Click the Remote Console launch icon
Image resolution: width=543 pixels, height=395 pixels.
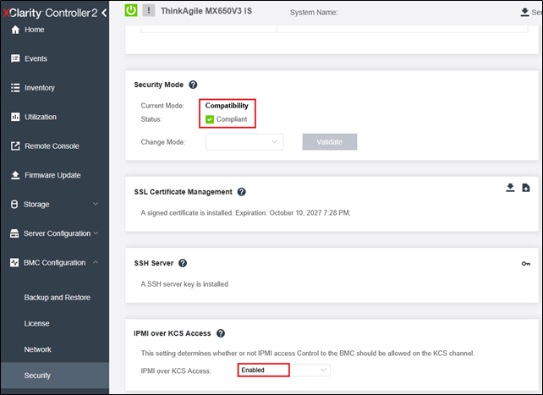tap(15, 146)
